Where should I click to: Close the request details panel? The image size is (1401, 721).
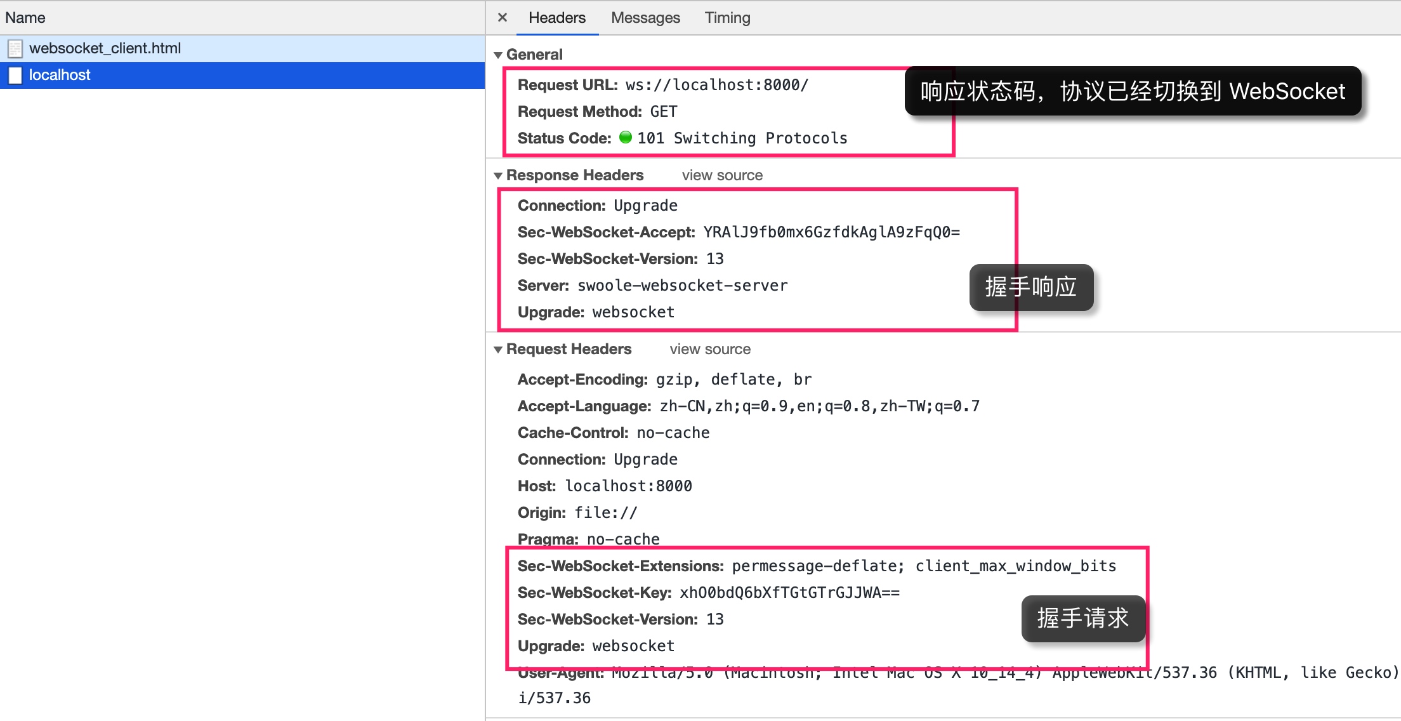pos(502,18)
